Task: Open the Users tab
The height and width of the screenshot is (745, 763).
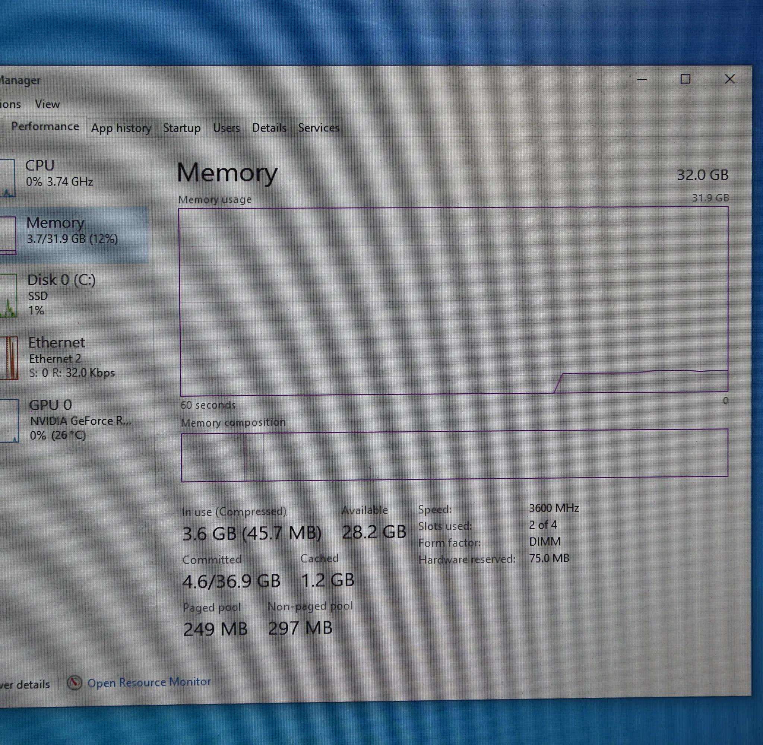Action: tap(226, 128)
